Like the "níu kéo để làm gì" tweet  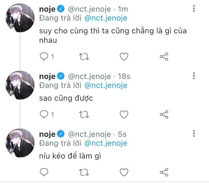pyautogui.click(x=124, y=172)
